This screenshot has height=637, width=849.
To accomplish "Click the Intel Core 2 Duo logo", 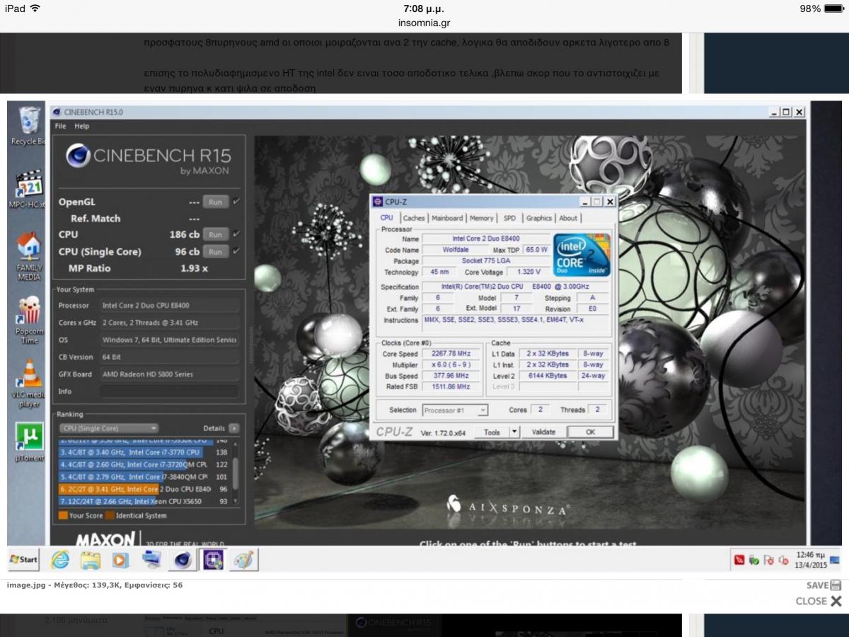I will 582,254.
